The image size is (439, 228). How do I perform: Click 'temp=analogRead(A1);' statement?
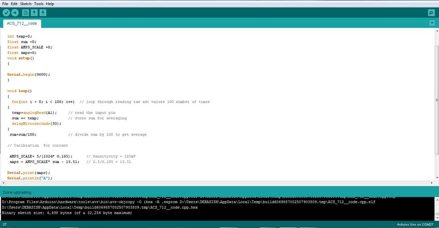(34, 113)
